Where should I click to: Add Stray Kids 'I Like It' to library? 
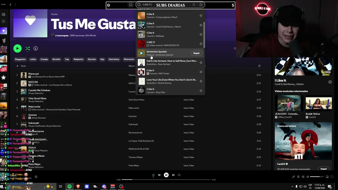point(201,91)
